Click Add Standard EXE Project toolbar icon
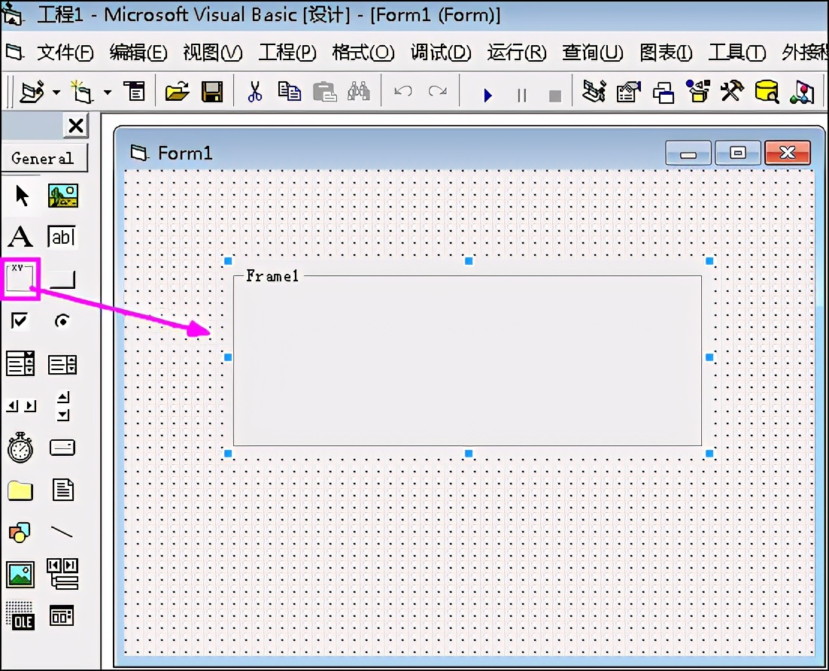This screenshot has height=671, width=829. click(x=32, y=92)
